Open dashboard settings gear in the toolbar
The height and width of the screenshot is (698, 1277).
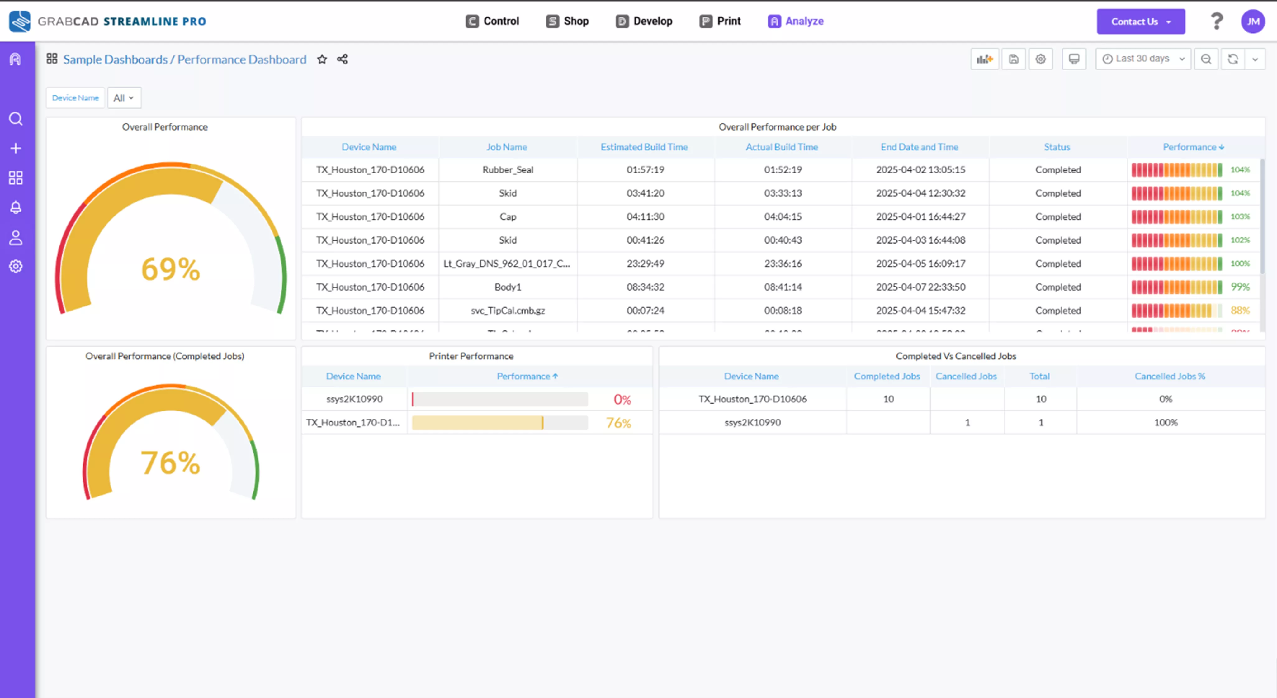tap(1040, 59)
